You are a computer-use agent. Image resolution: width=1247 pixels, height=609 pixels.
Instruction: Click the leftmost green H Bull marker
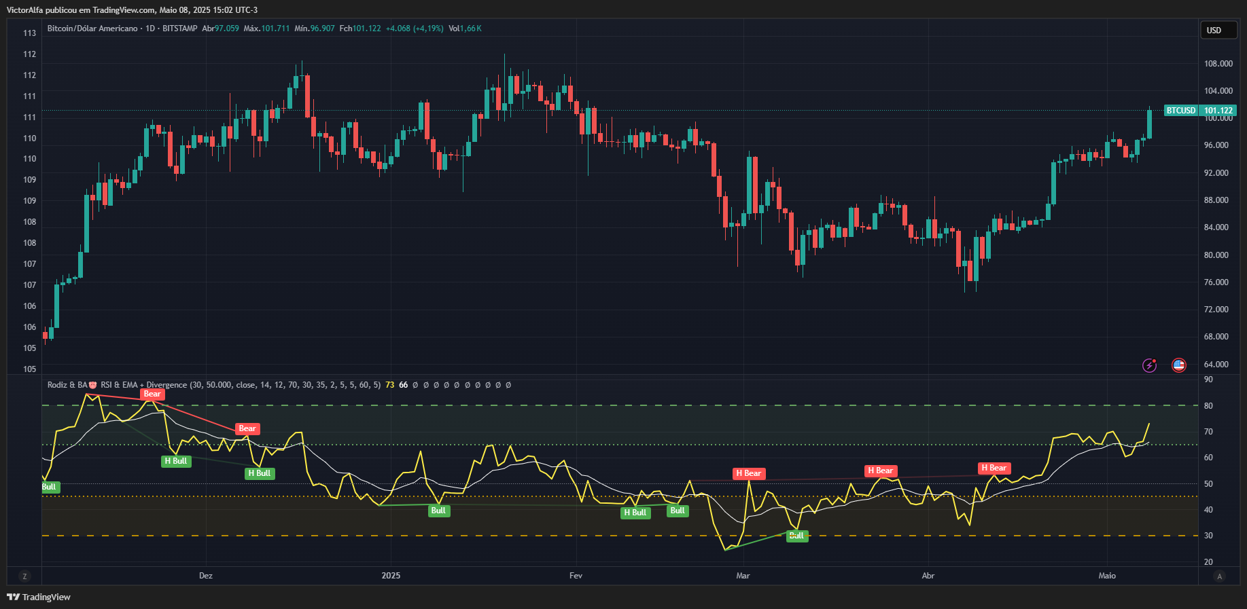pos(176,461)
